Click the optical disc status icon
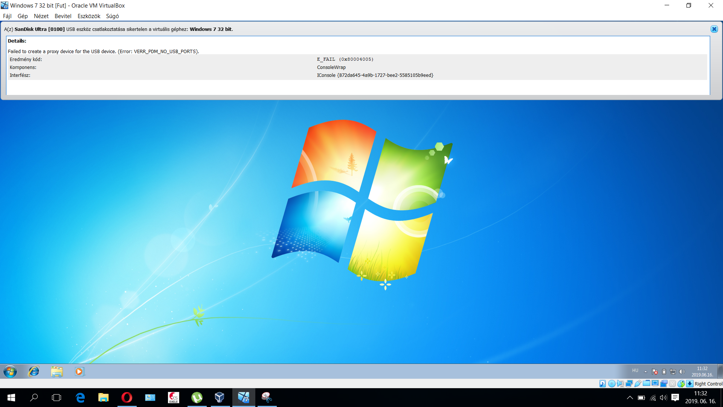 point(612,384)
